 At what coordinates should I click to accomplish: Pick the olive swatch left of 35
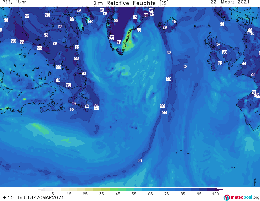(x=97, y=190)
